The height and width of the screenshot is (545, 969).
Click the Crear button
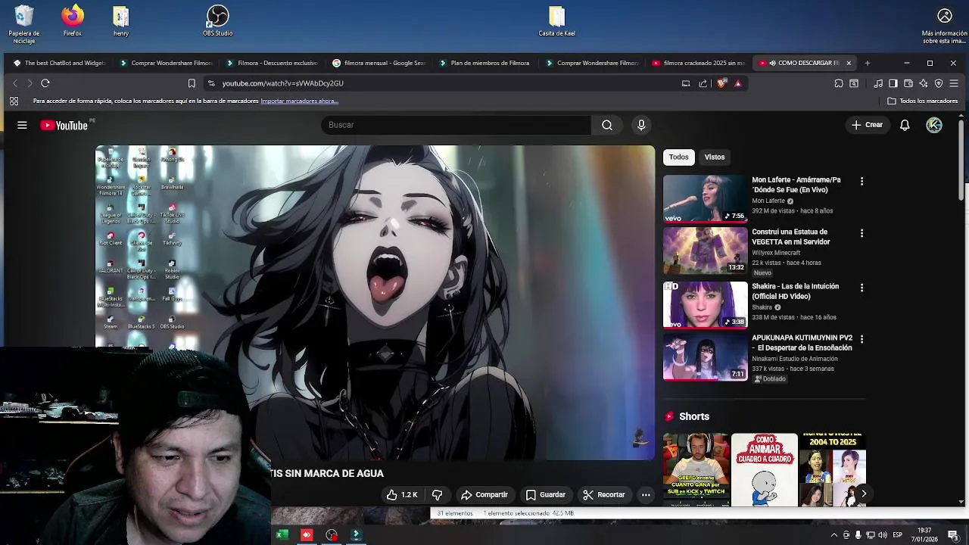pos(867,125)
